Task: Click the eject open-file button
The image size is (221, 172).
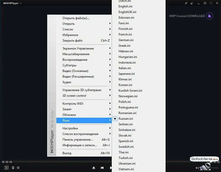Action: click(x=94, y=168)
